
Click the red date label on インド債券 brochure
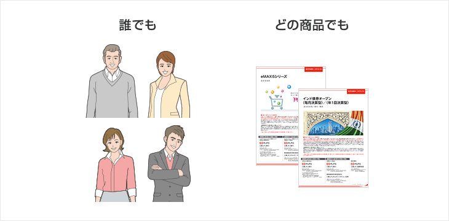click(356, 91)
